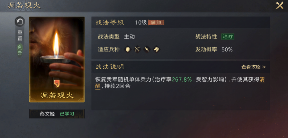Screen dimensions: 288x138
Task: Click the 发动概率 50% value
Action: click(x=227, y=49)
